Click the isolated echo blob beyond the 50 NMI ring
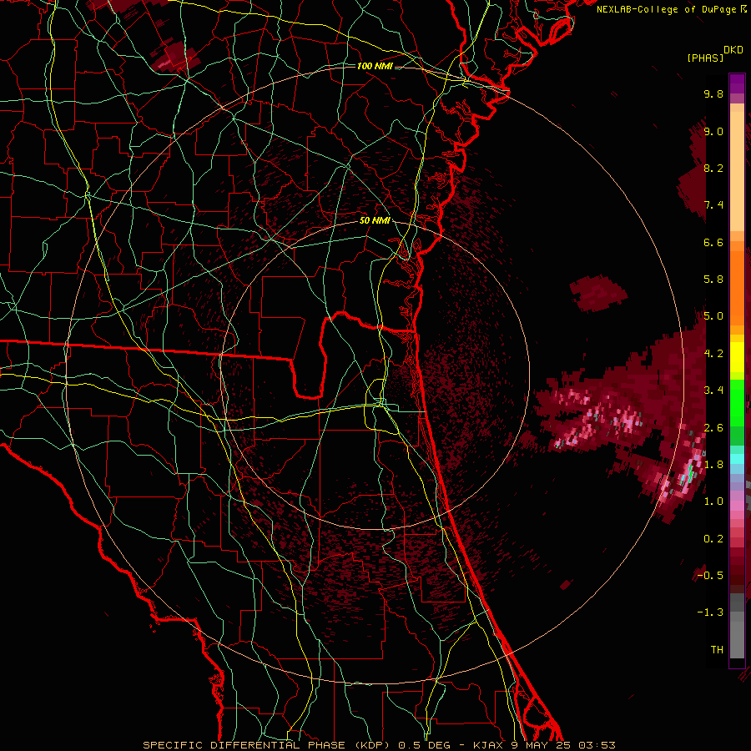751x751 pixels. click(x=598, y=293)
